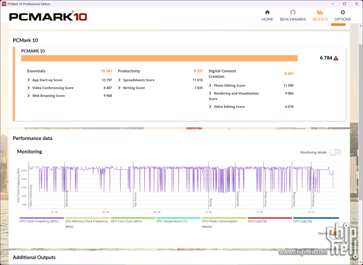Click the Productivity score 9 537
Image resolution: width=363 pixels, height=265 pixels.
click(x=198, y=71)
